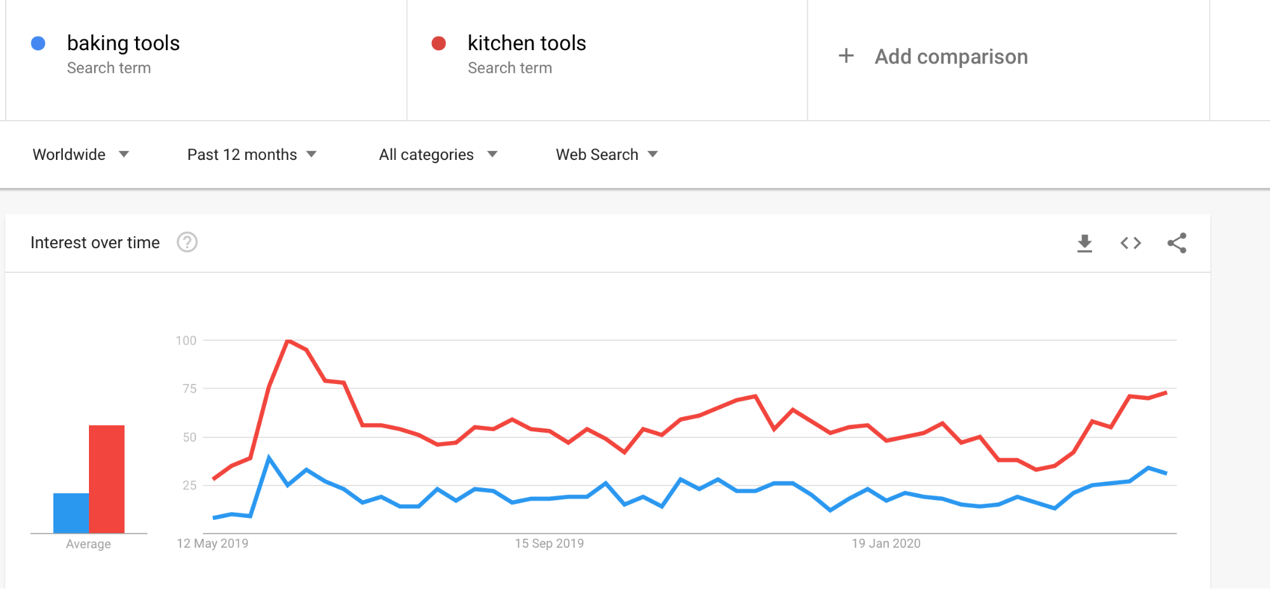This screenshot has height=589, width=1270.
Task: Click the 15 Sep 2019 axis label
Action: click(x=549, y=543)
